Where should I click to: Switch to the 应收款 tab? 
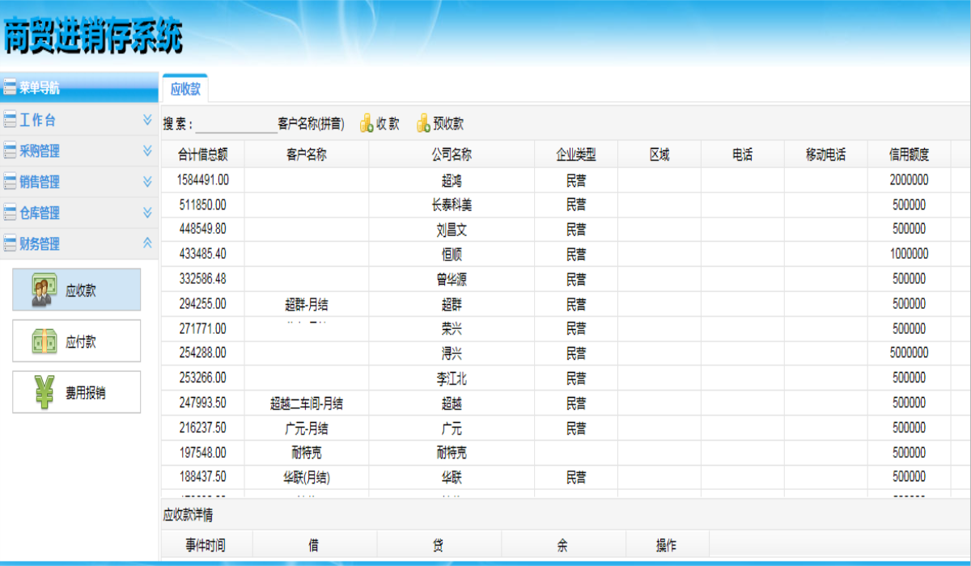(185, 89)
